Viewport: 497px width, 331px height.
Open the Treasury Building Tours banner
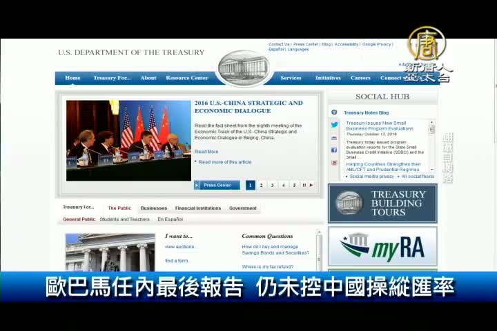pos(382,203)
